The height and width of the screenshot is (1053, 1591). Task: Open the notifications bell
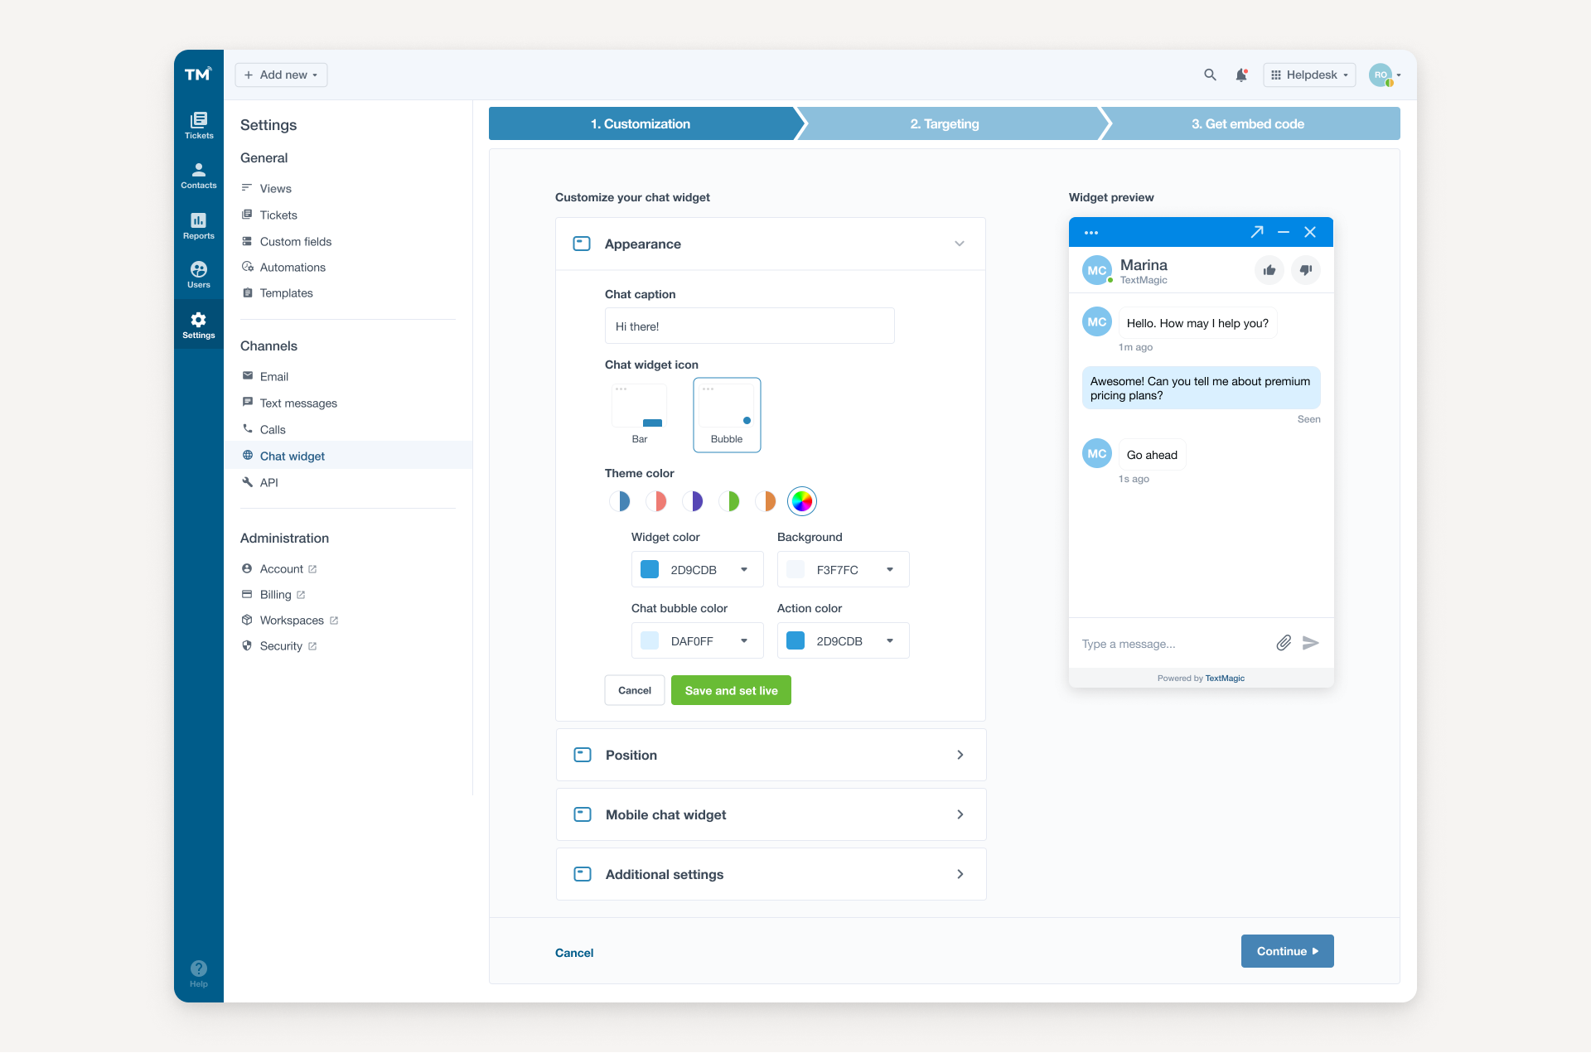coord(1240,75)
